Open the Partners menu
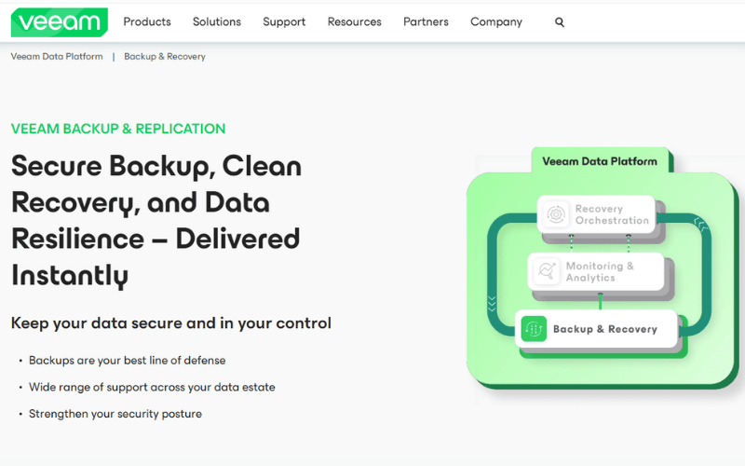Screen dimensions: 745x466 tap(426, 21)
